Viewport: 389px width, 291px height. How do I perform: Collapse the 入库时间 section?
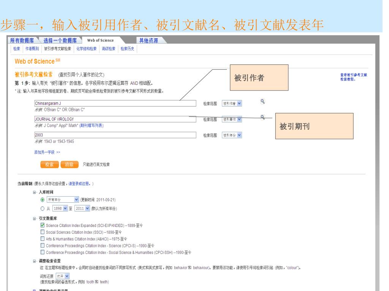coord(35,192)
